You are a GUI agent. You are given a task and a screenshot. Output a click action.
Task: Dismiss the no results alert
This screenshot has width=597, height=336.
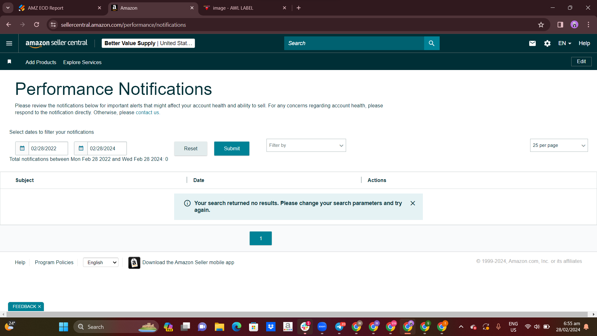pyautogui.click(x=413, y=203)
